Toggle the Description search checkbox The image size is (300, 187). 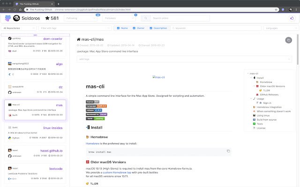pyautogui.click(x=151, y=28)
